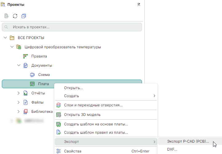Click the Библиотека red book icon
The width and height of the screenshot is (222, 154).
tap(26, 112)
